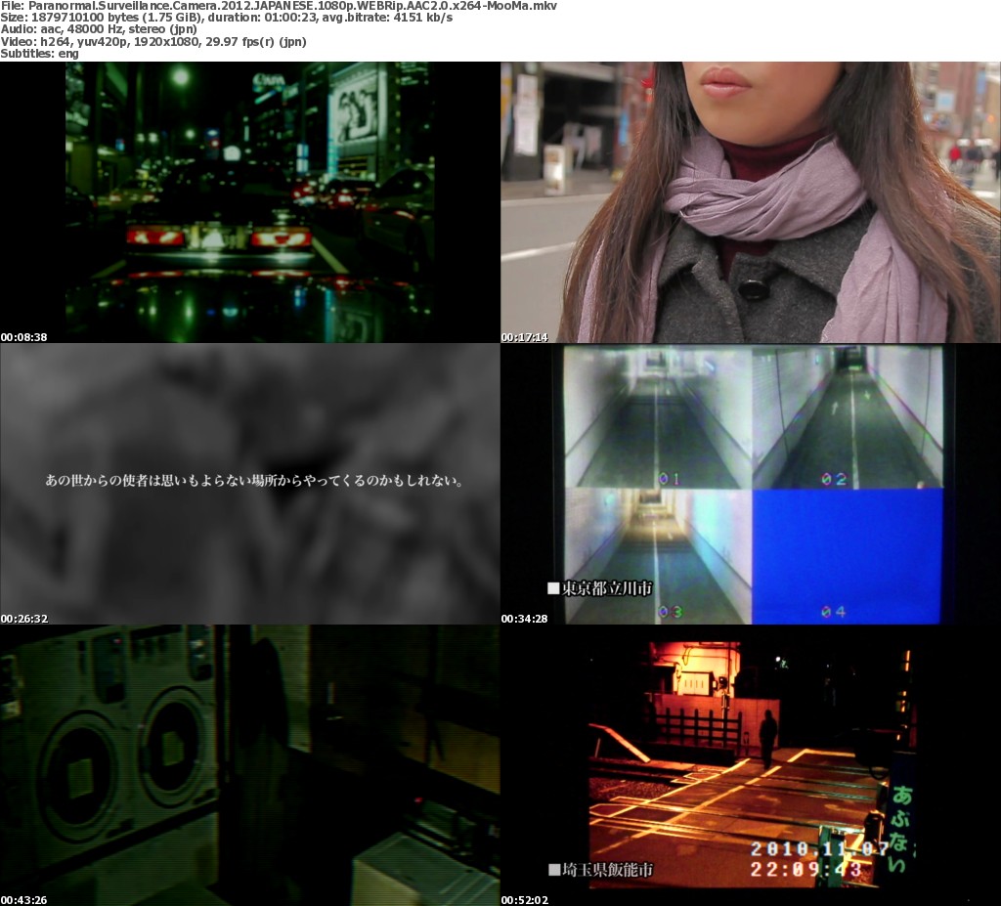Click the 00:52:02 timestamp label
This screenshot has width=1001, height=906.
(525, 900)
